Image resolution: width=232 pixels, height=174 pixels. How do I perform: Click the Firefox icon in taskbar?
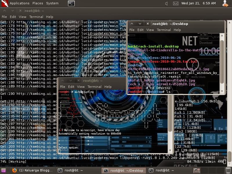(14, 170)
